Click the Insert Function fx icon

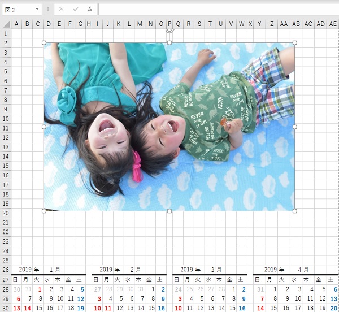coord(89,9)
